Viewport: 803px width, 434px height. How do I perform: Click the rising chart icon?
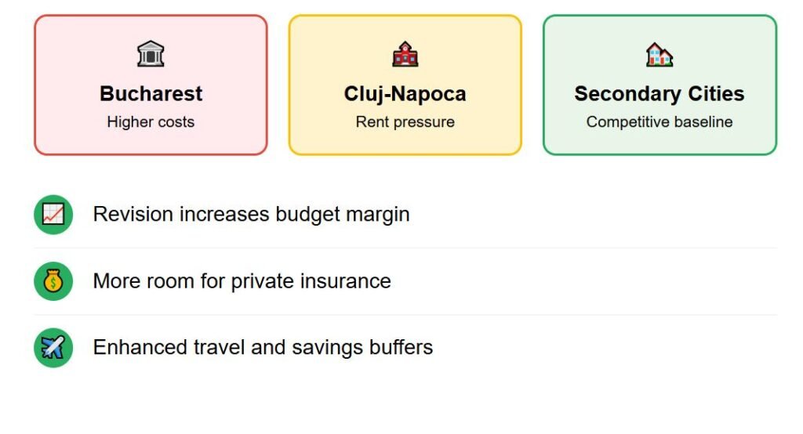click(53, 215)
